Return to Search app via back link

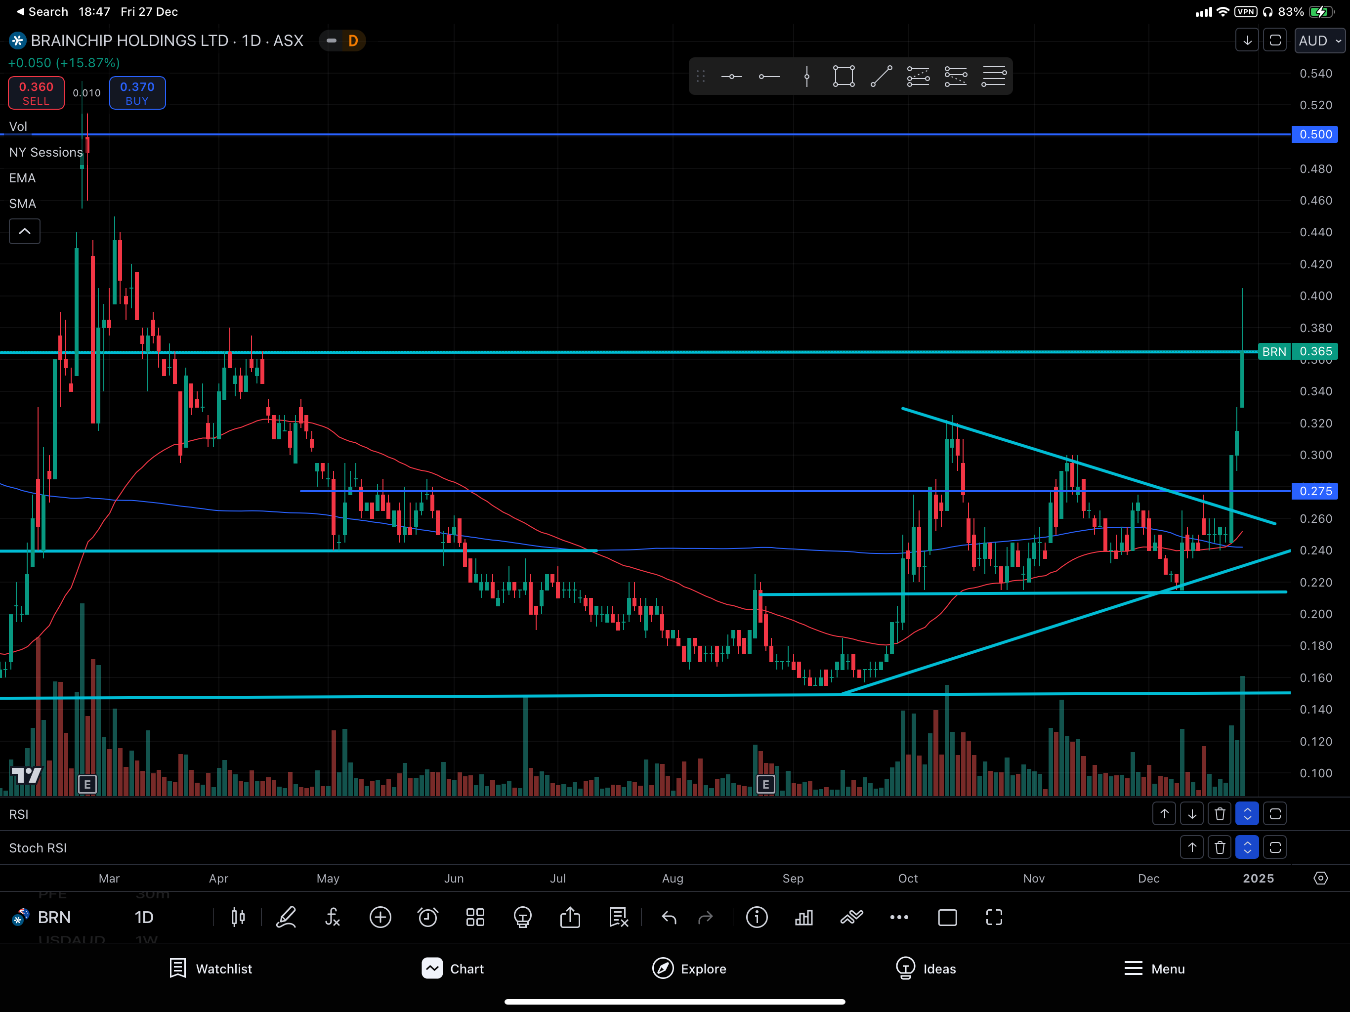tap(42, 11)
